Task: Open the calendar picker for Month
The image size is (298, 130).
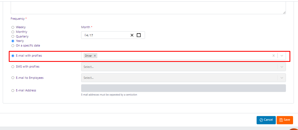Action: point(139,35)
